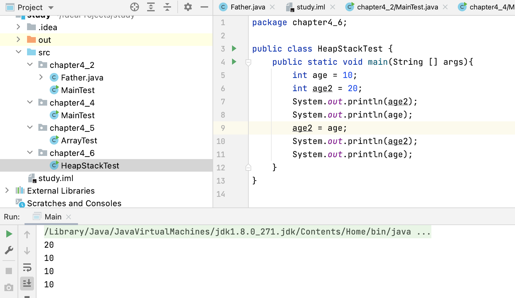Close the Father.java tab
The image size is (515, 298).
click(272, 7)
